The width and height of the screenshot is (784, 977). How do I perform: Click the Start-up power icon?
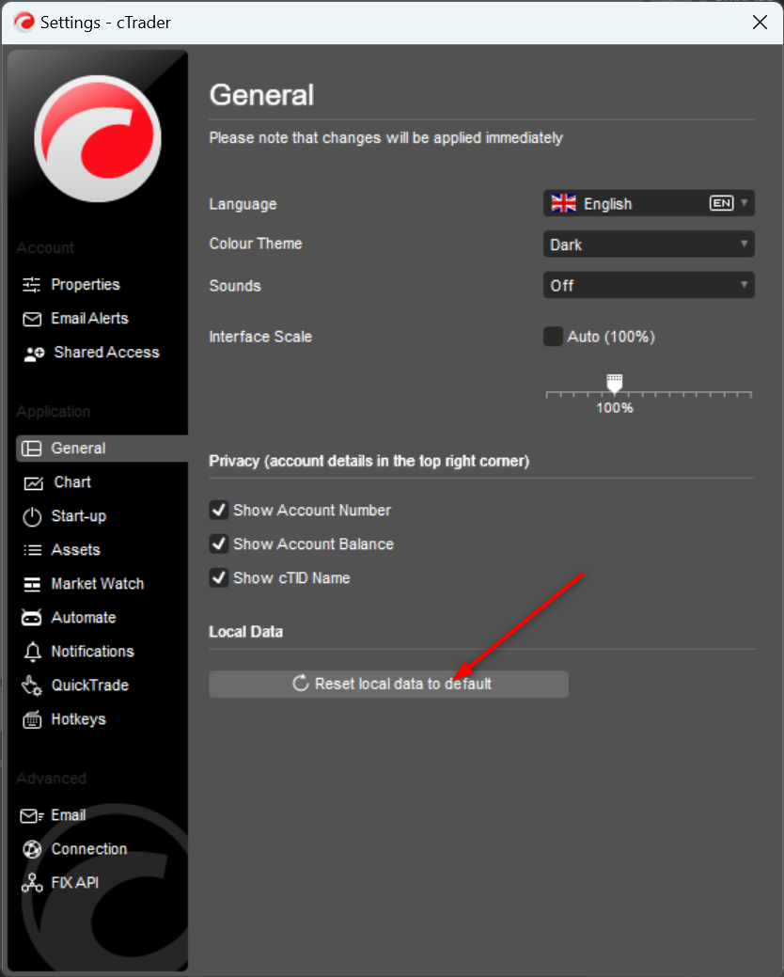(33, 516)
